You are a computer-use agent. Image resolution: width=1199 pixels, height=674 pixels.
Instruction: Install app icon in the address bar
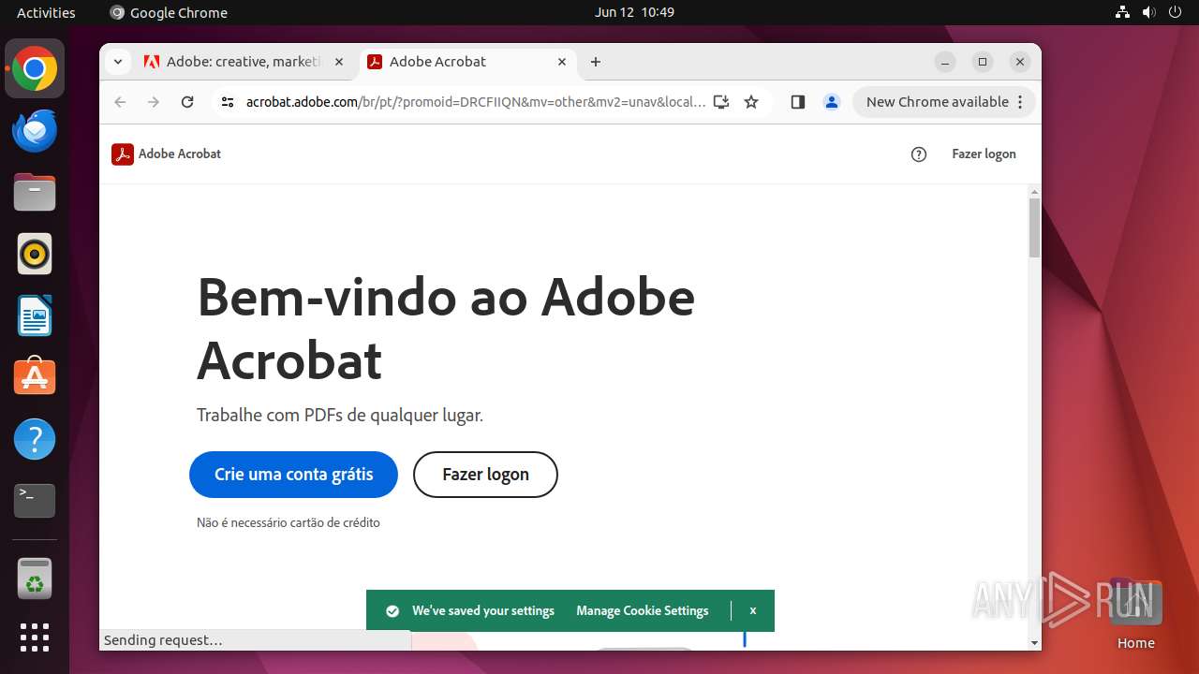click(x=721, y=102)
